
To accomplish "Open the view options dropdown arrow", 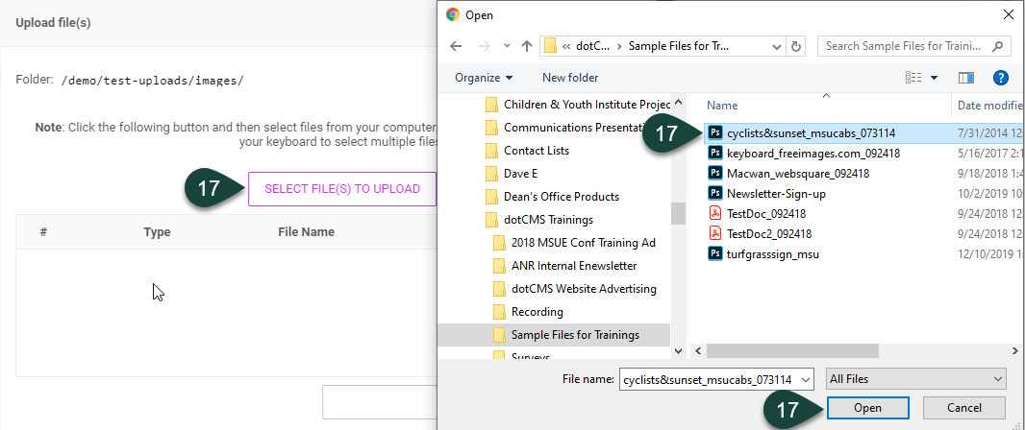I will point(934,78).
